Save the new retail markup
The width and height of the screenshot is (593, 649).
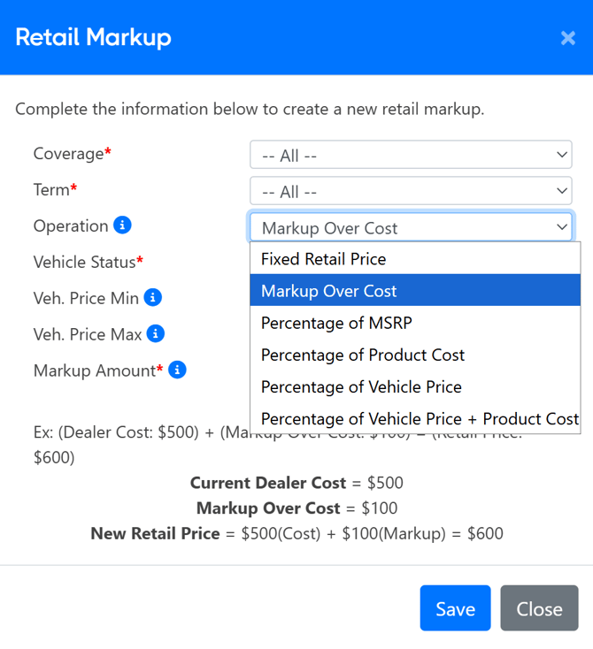(x=455, y=608)
